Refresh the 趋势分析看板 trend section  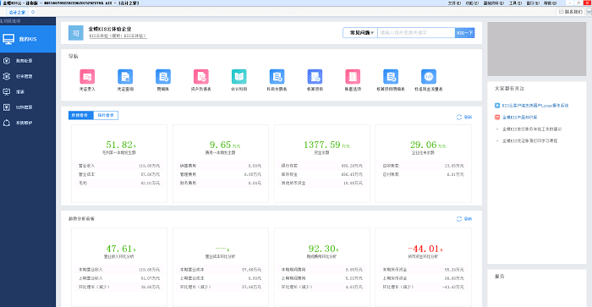pos(464,219)
